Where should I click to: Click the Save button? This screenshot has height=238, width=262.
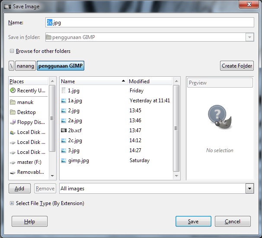(x=193, y=222)
